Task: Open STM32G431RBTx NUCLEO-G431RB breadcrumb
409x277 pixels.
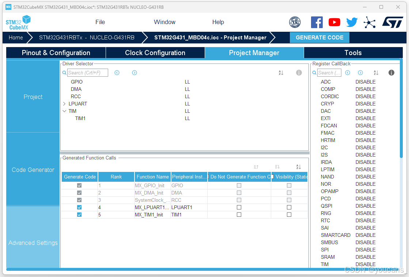Action: (x=87, y=38)
